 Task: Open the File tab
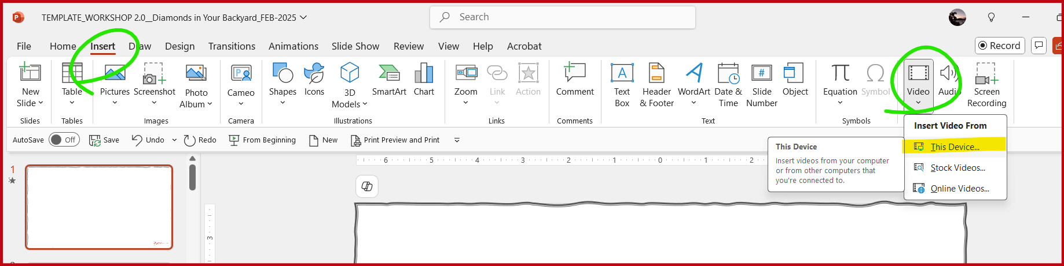point(24,46)
